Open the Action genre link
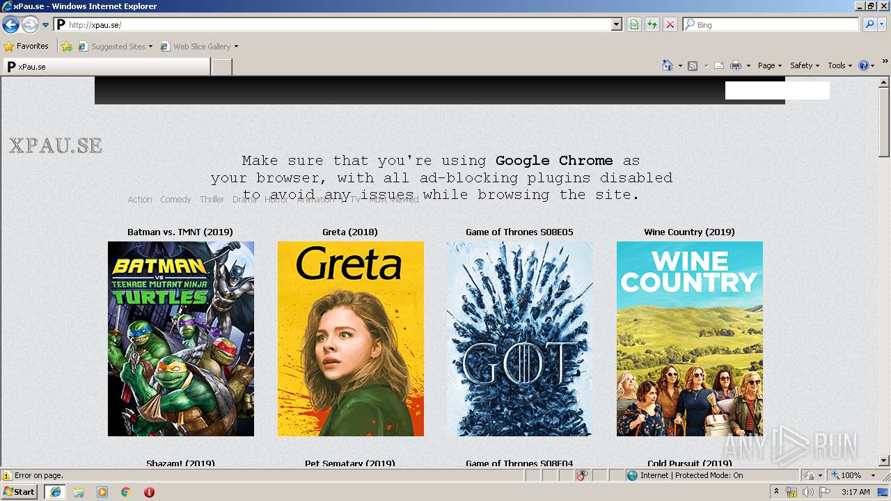This screenshot has width=891, height=501. 140,199
